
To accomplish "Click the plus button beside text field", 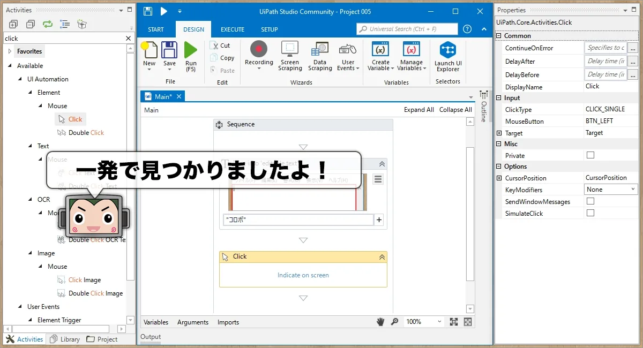I will point(379,220).
